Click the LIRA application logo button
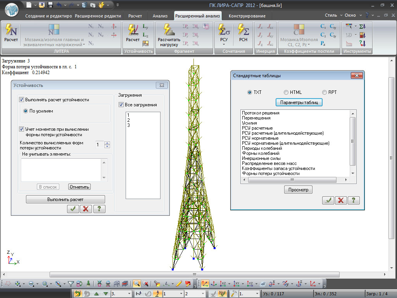Image resolution: width=397 pixels, height=298 pixels. point(11,10)
